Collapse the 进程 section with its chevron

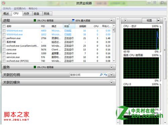point(111,20)
